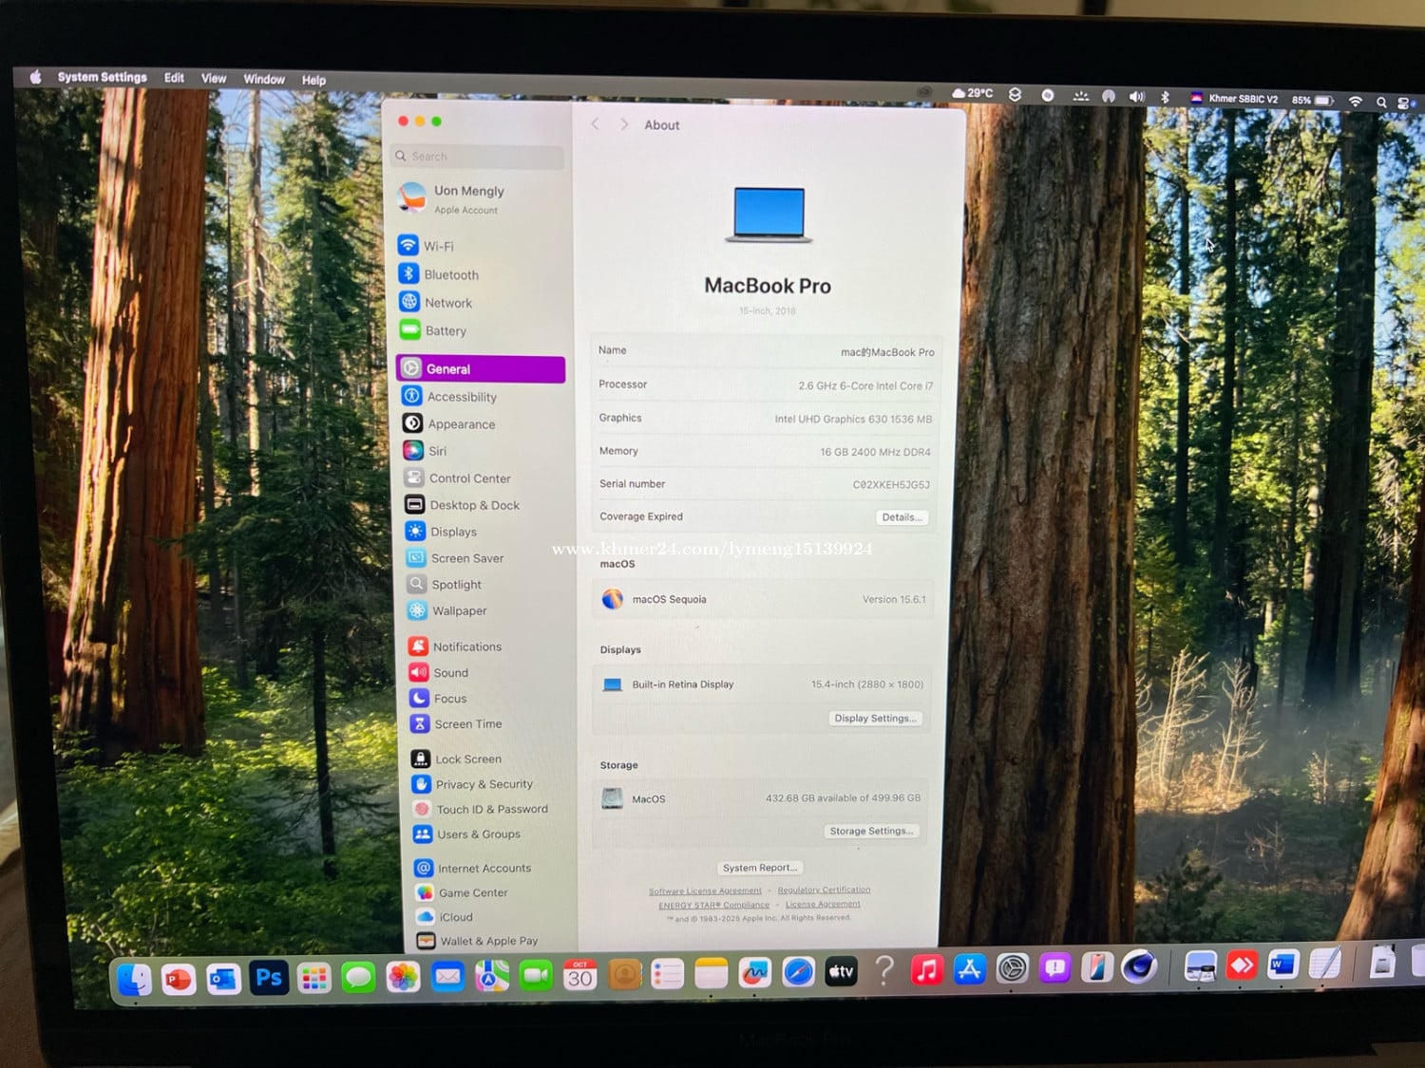
Task: Open the Window menu
Action: pos(263,79)
